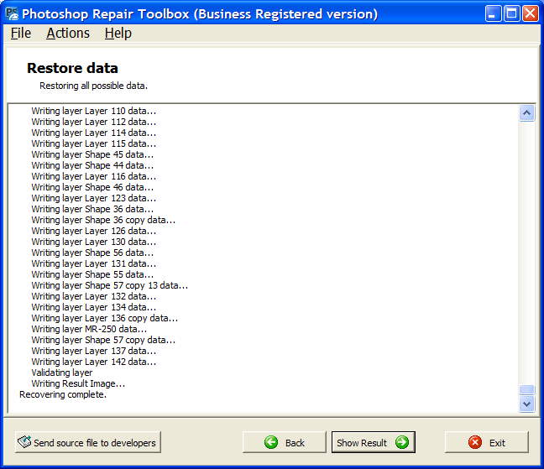
Task: Go back with the Back button
Action: [x=285, y=442]
